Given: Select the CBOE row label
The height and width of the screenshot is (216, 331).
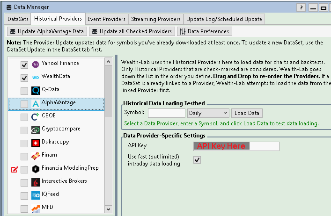Looking at the screenshot, I should 49,115.
